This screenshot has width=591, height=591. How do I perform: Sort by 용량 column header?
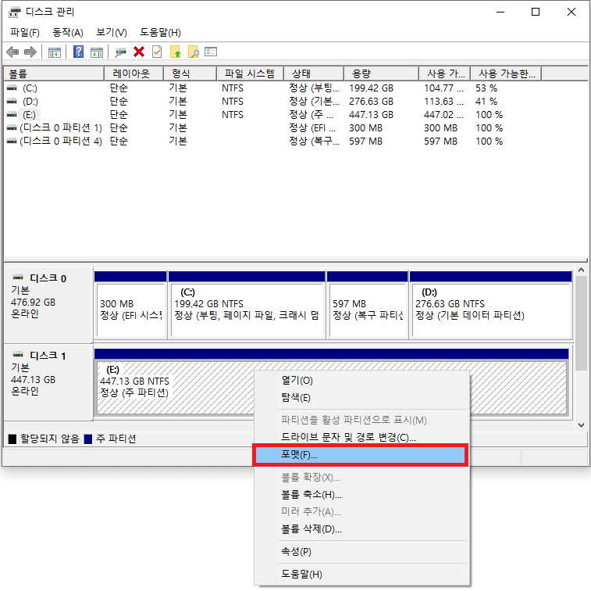[x=381, y=73]
